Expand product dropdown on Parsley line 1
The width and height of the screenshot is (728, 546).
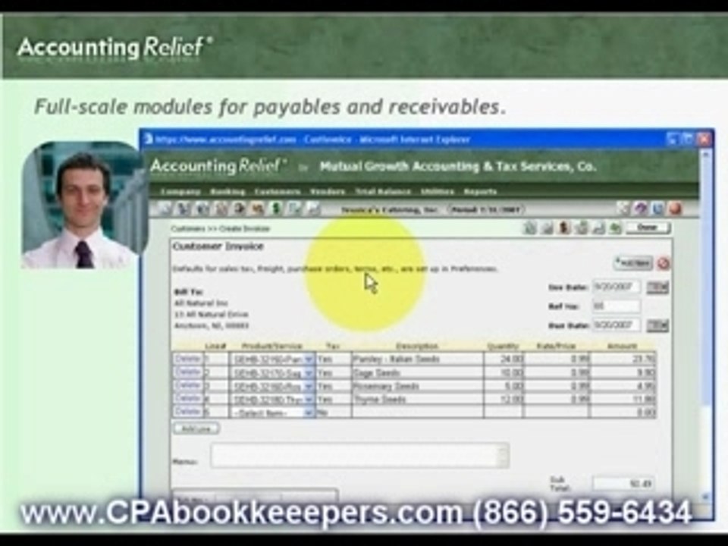coord(309,359)
